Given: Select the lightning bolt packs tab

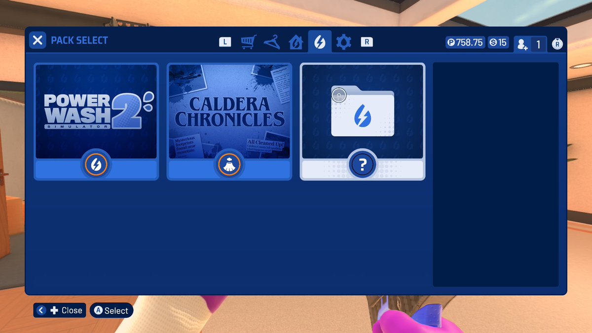Looking at the screenshot, I should tap(320, 42).
